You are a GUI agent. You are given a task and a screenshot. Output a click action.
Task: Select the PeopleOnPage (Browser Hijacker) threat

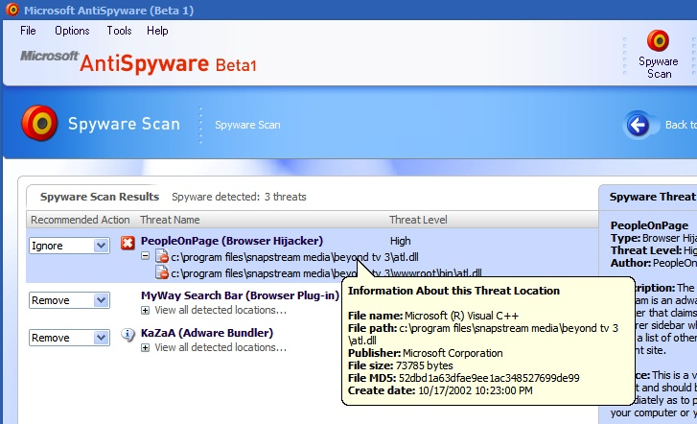(232, 241)
